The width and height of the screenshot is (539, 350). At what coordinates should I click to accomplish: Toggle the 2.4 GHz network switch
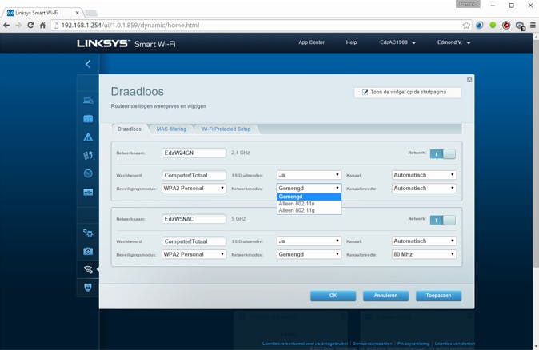(442, 152)
